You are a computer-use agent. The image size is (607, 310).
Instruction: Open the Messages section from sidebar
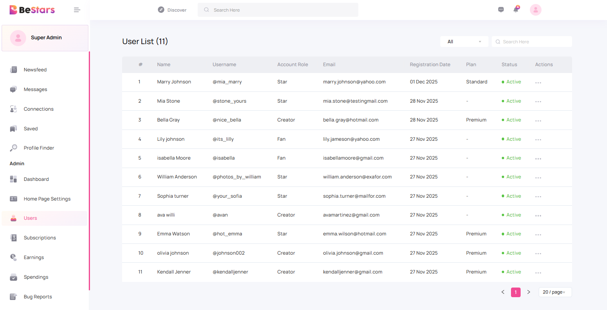click(x=35, y=89)
